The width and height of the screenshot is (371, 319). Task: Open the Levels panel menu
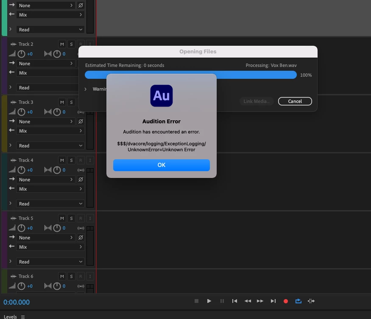coord(23,317)
